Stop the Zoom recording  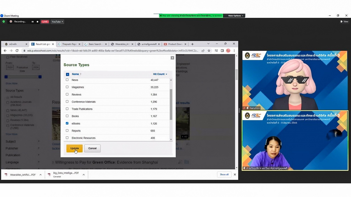pos(37,22)
